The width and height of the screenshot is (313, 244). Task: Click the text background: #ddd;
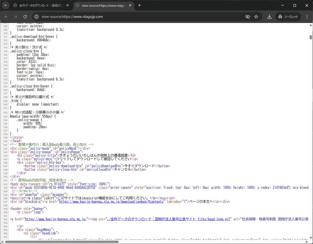(32, 90)
